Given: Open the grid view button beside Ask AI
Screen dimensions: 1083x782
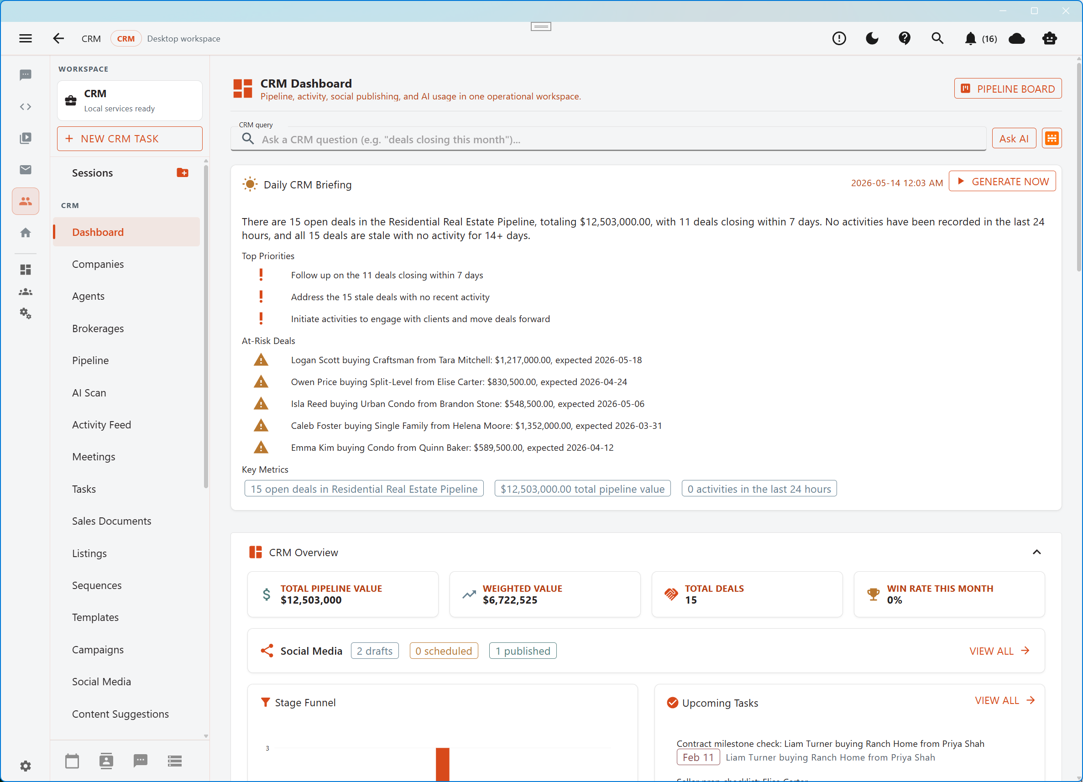Looking at the screenshot, I should [1052, 138].
